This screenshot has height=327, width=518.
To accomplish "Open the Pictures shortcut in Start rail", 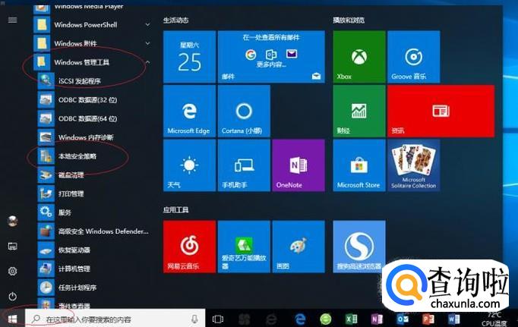I will click(13, 246).
